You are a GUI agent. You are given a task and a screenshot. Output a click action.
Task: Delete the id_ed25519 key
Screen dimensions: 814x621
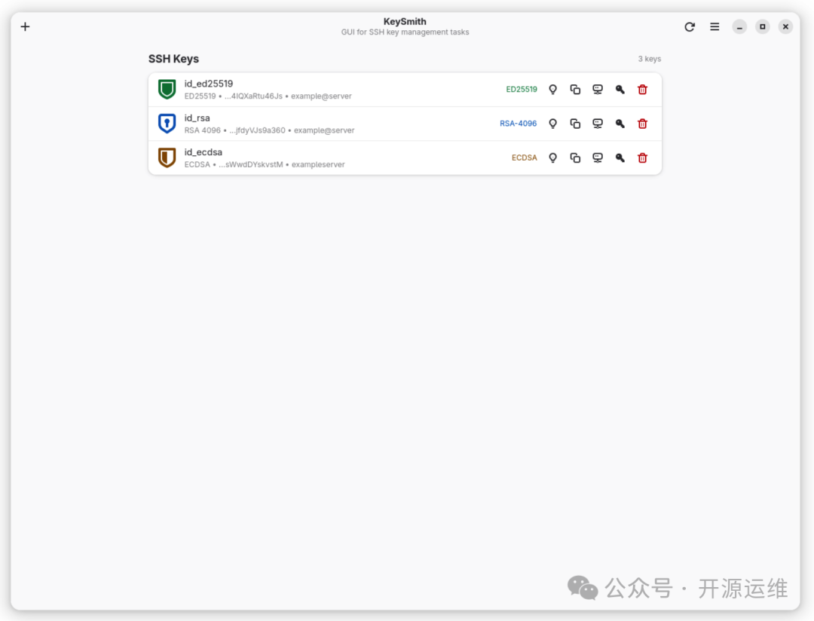coord(642,90)
